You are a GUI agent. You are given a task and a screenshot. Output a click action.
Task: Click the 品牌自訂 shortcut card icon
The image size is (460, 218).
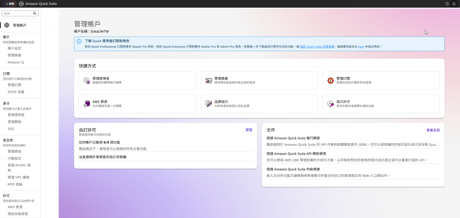coord(208,104)
